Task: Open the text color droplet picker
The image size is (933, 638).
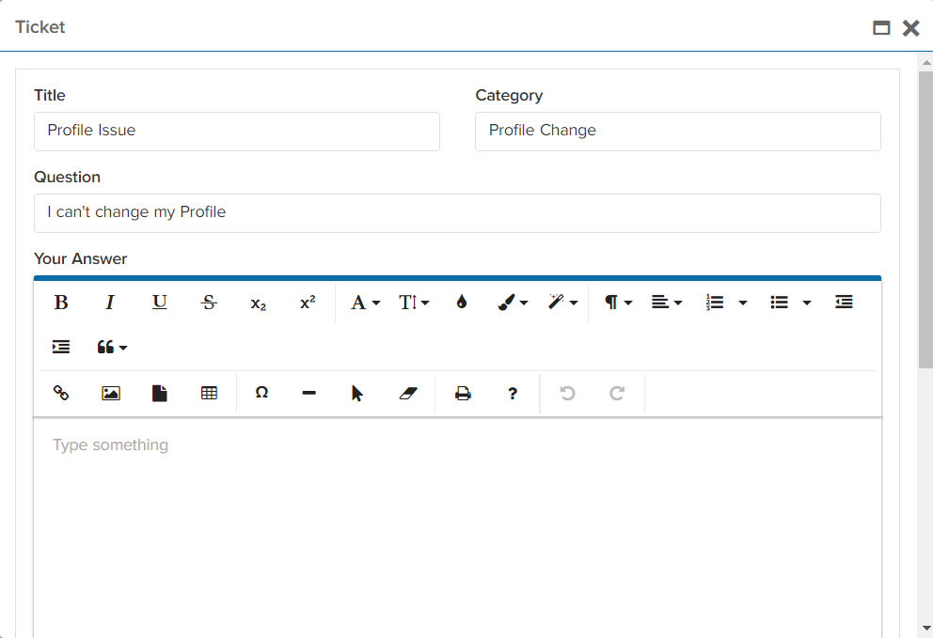Action: 461,303
